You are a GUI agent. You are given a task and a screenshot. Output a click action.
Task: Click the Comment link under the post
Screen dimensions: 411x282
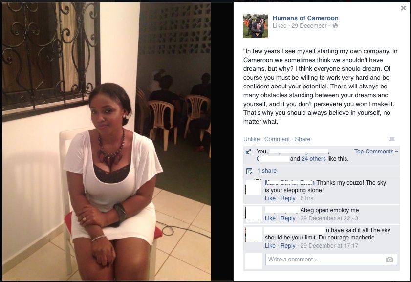277,139
